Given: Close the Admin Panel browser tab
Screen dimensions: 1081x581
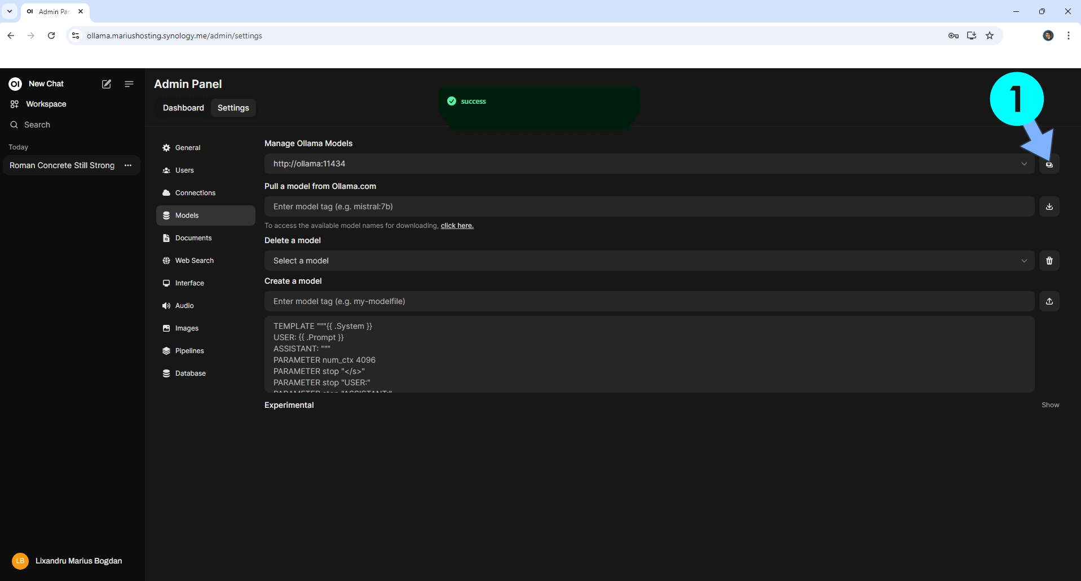Looking at the screenshot, I should click(81, 11).
